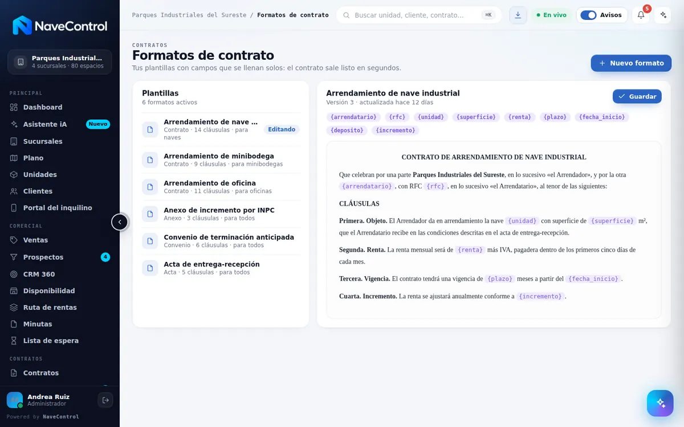Insert the {renta} field chip in header
The width and height of the screenshot is (684, 427).
click(x=520, y=117)
